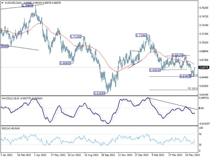Click the chart menu triangle beside AUDUSD,Daily
Screen dimensions: 210x158
pos(2,3)
